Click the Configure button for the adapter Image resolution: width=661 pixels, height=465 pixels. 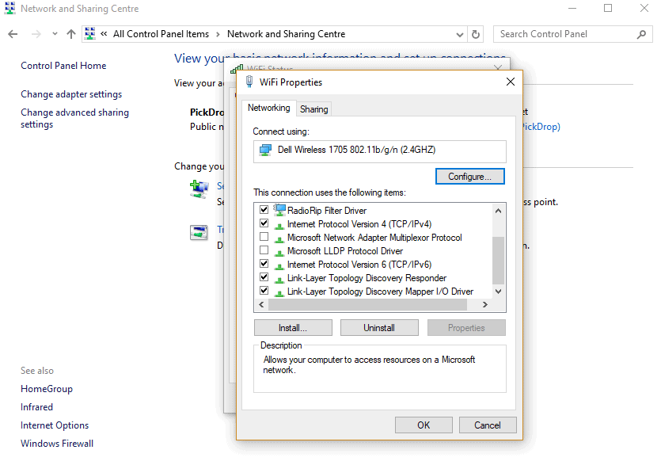[469, 176]
